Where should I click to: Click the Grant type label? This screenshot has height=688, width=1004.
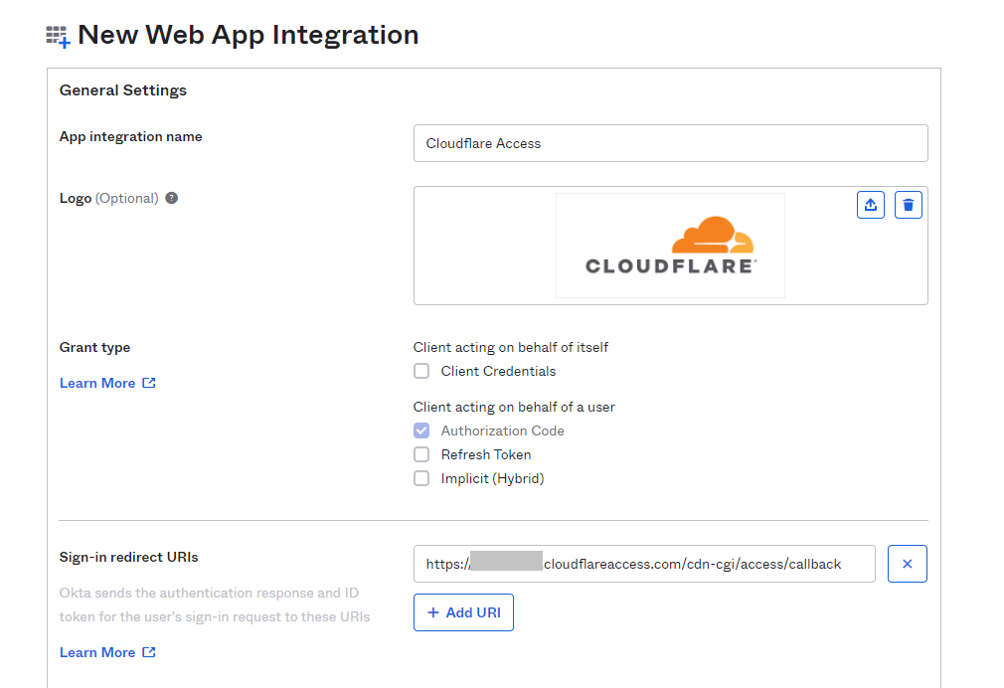tap(94, 347)
